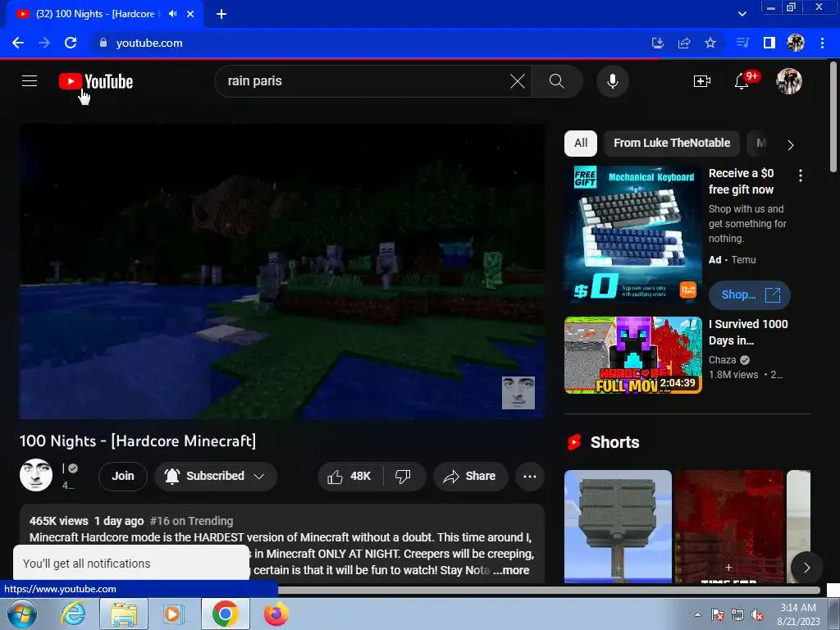Toggle the Chrome side panel
The width and height of the screenshot is (840, 630).
pyautogui.click(x=769, y=43)
